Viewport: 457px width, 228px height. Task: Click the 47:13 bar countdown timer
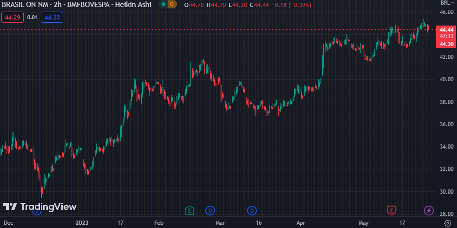[446, 36]
